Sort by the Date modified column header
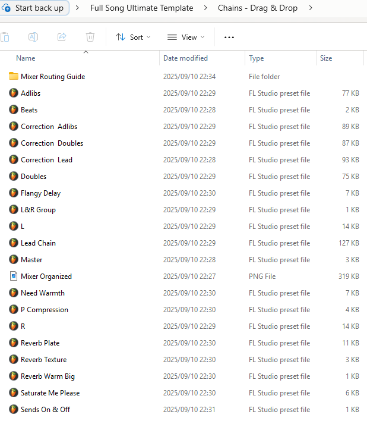 pos(185,58)
